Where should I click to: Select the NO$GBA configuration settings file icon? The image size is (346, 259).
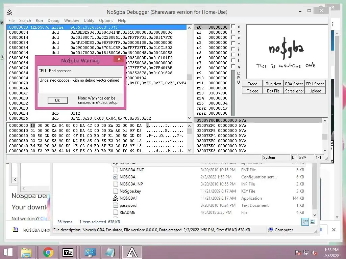click(116, 177)
